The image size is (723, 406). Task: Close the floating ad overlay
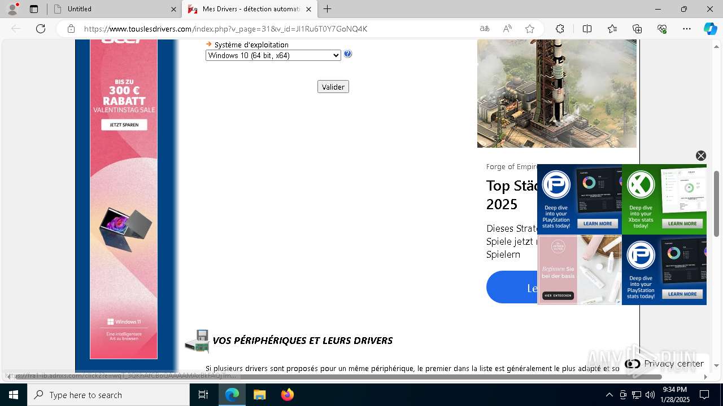(701, 156)
